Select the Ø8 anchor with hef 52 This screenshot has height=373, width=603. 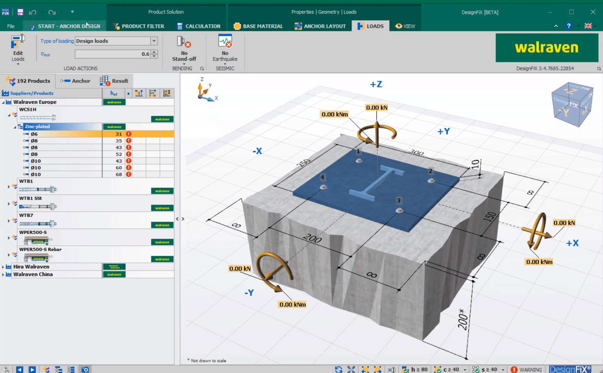click(34, 154)
